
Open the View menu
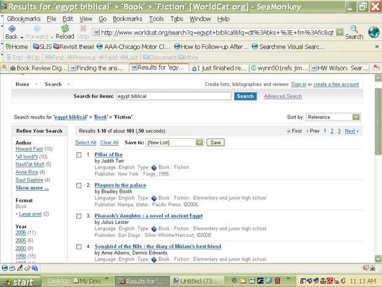(x=86, y=19)
